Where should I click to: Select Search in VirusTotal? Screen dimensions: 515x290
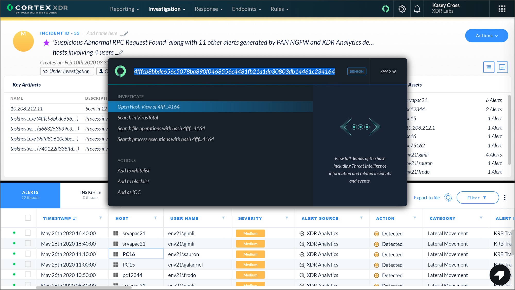coord(138,118)
